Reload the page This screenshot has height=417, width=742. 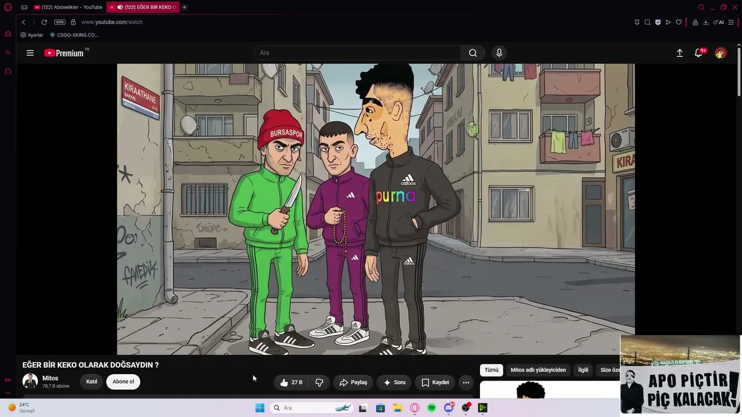point(44,22)
